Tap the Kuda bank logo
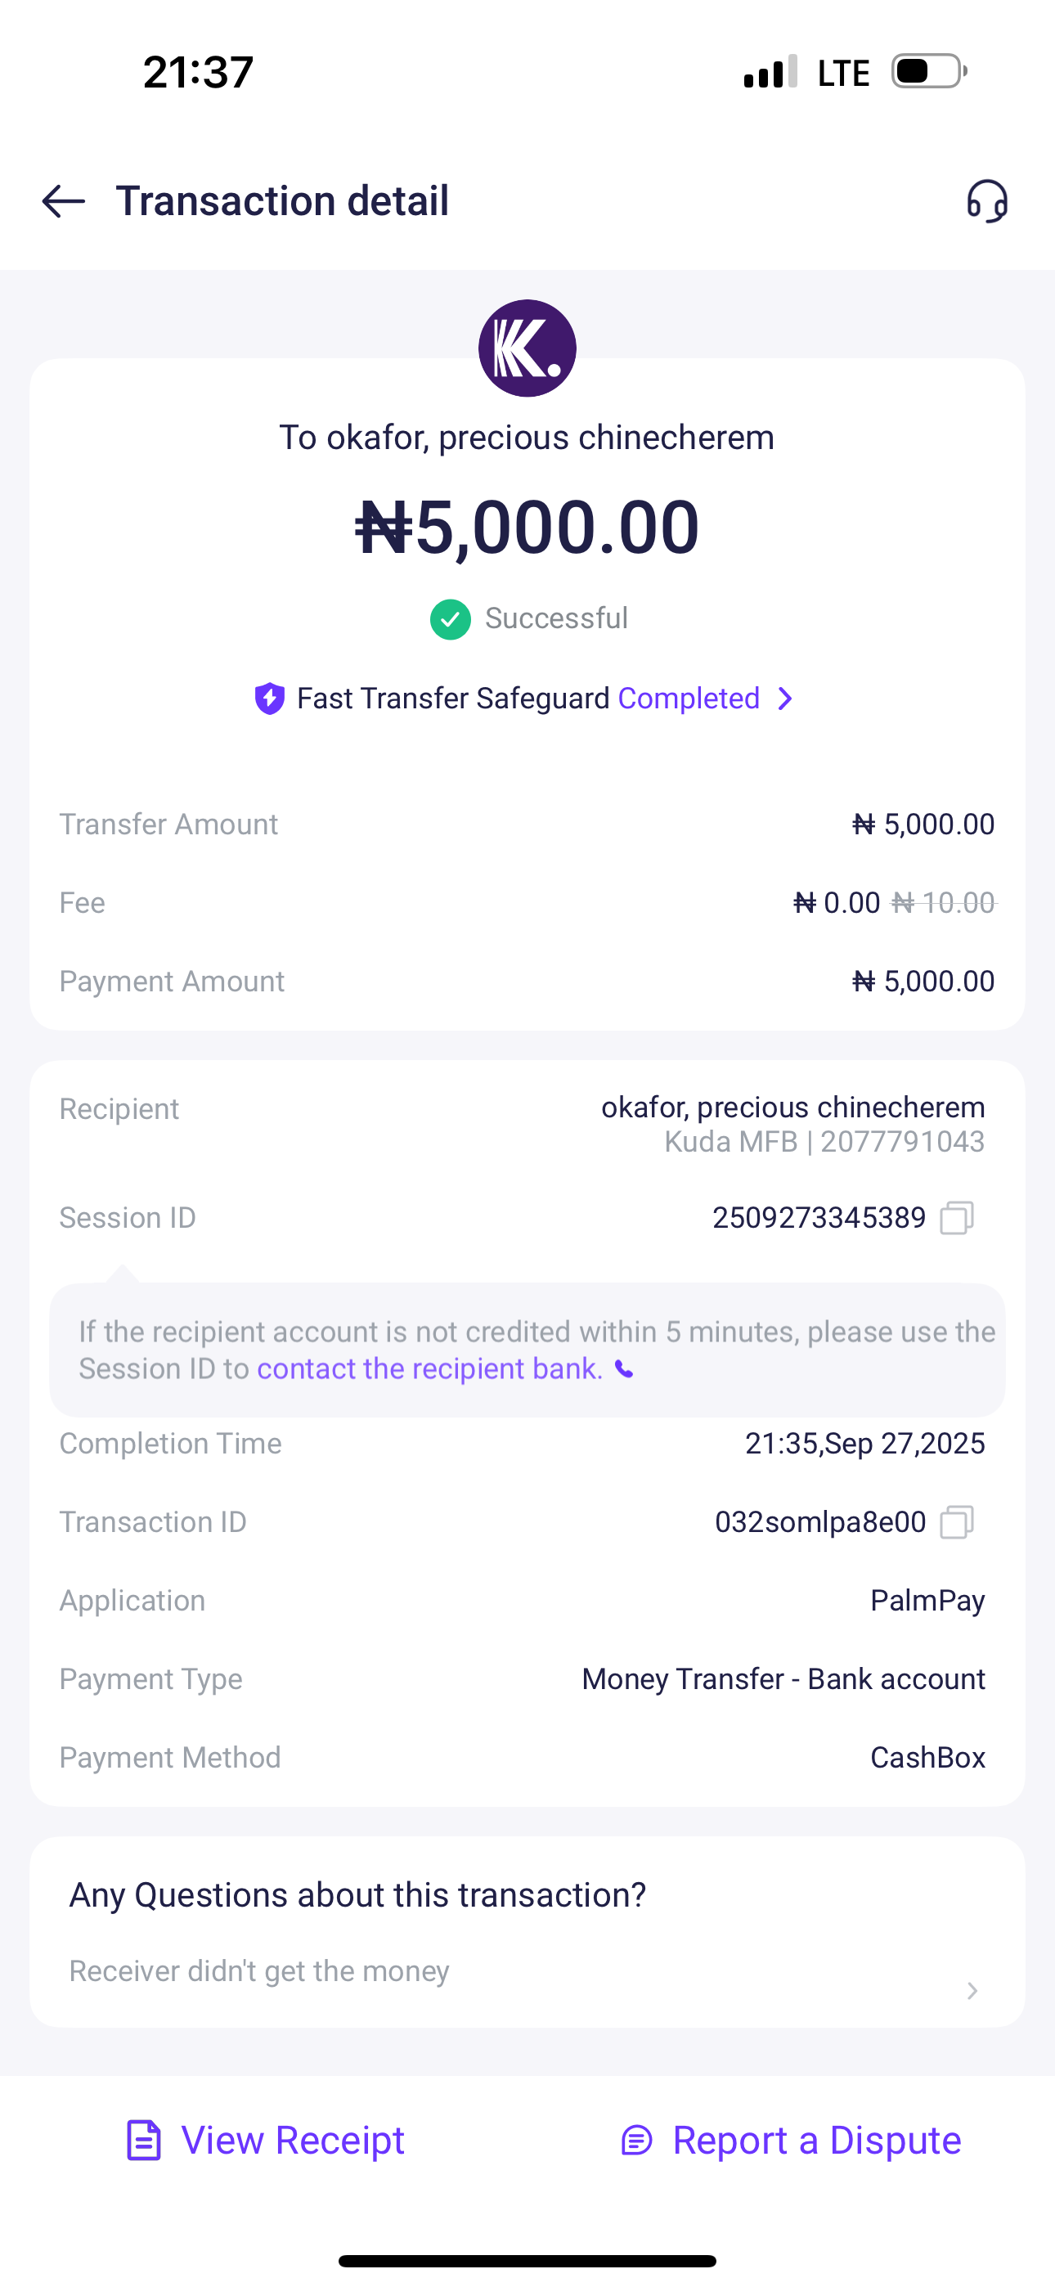Screen dimensions: 1055x2287 [527, 348]
